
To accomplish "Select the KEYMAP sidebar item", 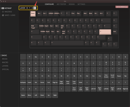I will coord(7,8).
